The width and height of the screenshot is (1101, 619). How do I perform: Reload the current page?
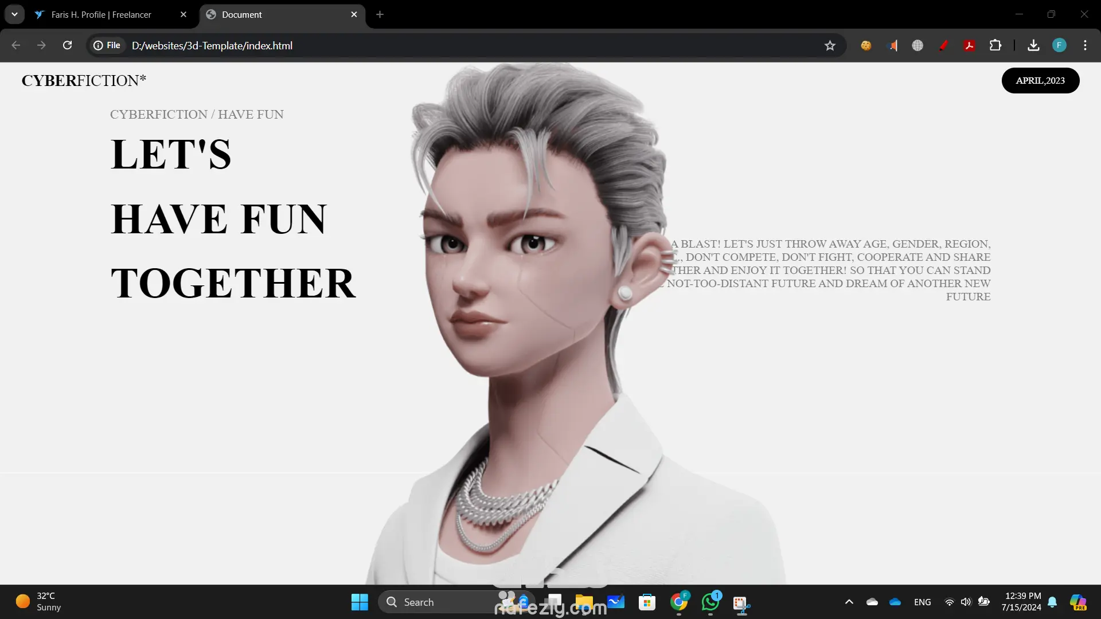click(x=67, y=45)
